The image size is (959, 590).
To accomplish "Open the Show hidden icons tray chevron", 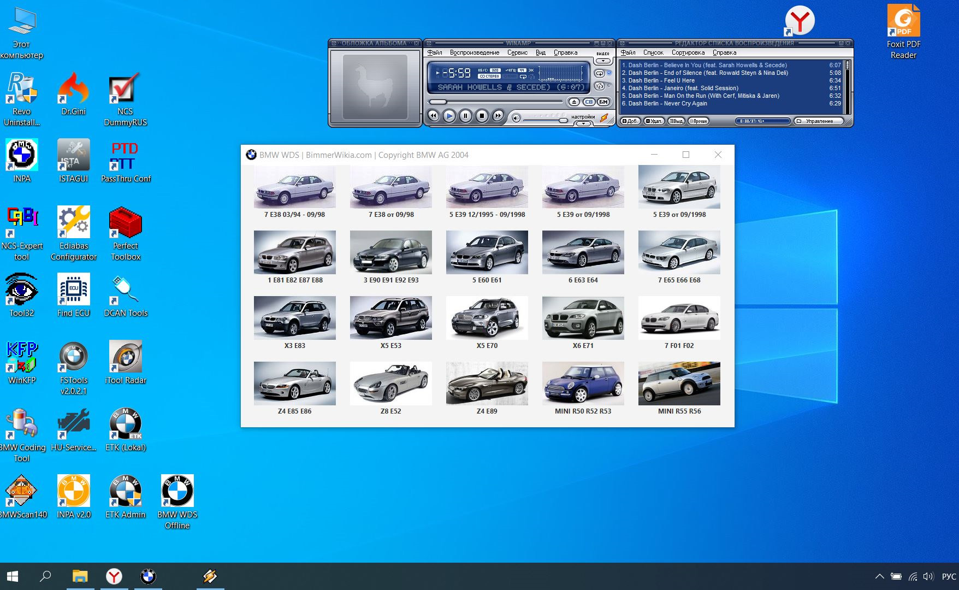I will (x=879, y=576).
